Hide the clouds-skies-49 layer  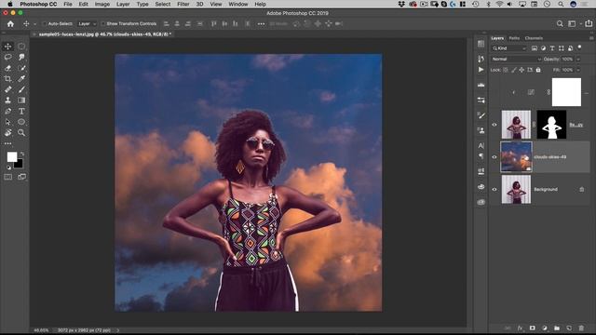[x=494, y=157]
